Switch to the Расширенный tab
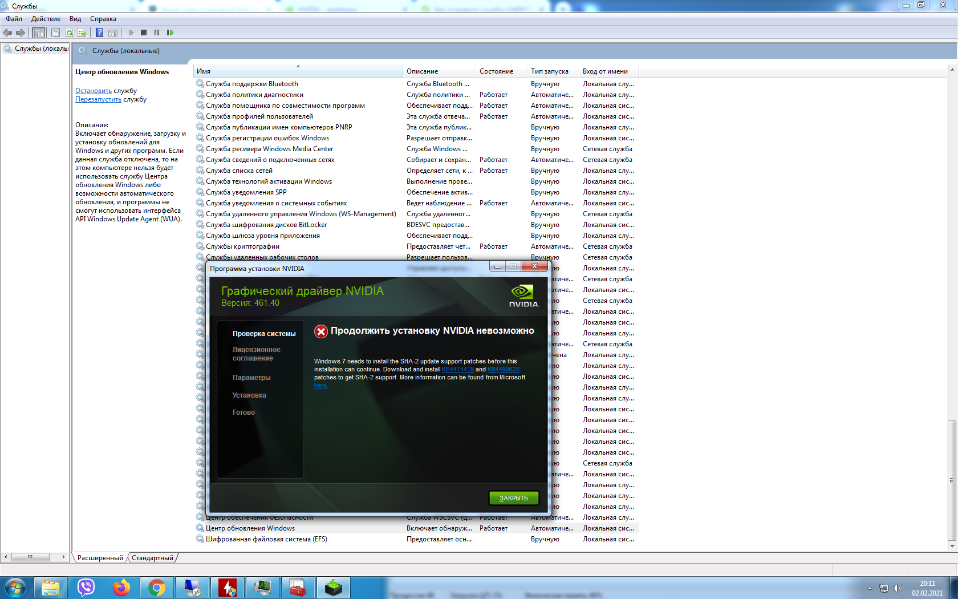Image resolution: width=958 pixels, height=599 pixels. coord(100,558)
